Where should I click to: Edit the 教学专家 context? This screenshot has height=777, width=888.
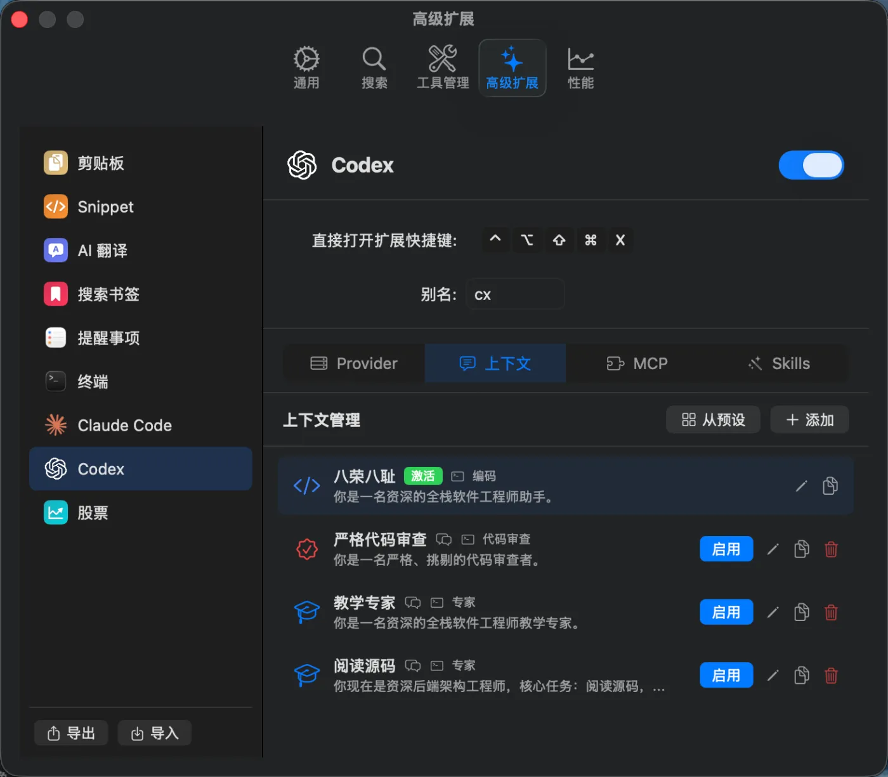(x=773, y=612)
